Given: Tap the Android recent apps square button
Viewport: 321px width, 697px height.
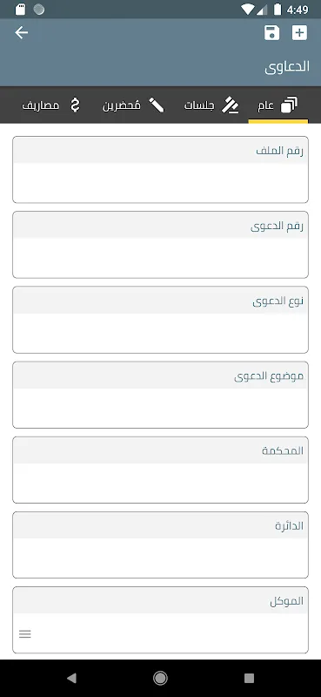Looking at the screenshot, I should pyautogui.click(x=249, y=678).
